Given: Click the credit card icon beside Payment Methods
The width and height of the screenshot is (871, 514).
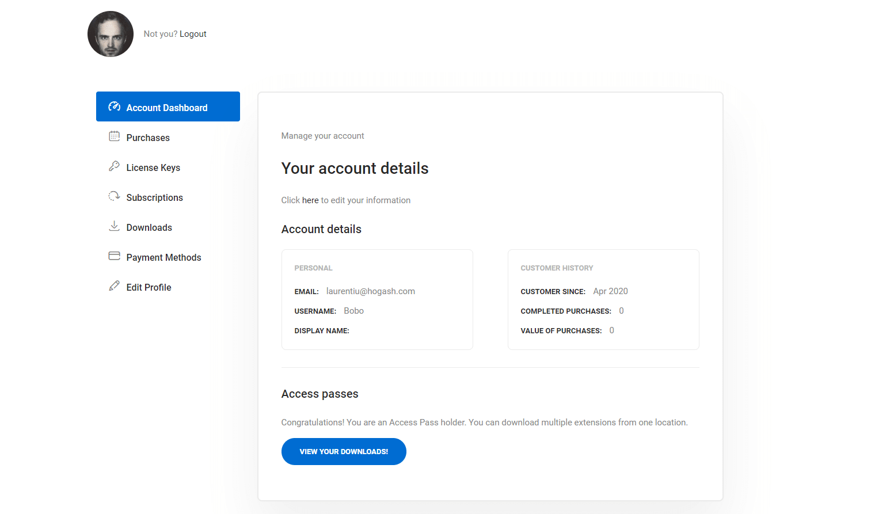Looking at the screenshot, I should tap(115, 256).
